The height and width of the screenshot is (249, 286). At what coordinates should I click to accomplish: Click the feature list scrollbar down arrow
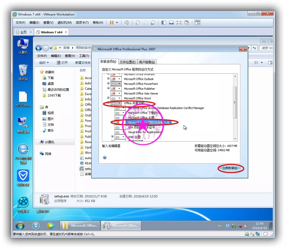pos(235,139)
